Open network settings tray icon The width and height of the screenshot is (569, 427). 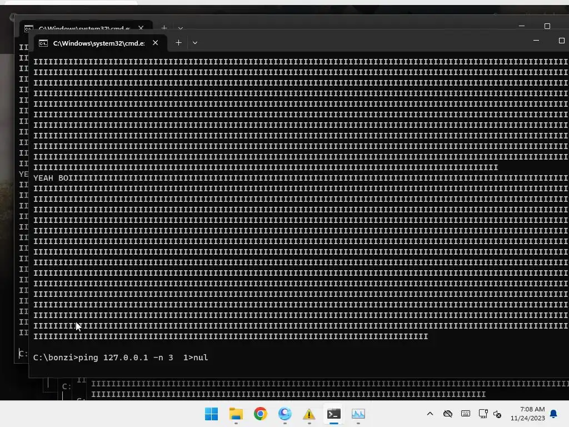point(483,414)
